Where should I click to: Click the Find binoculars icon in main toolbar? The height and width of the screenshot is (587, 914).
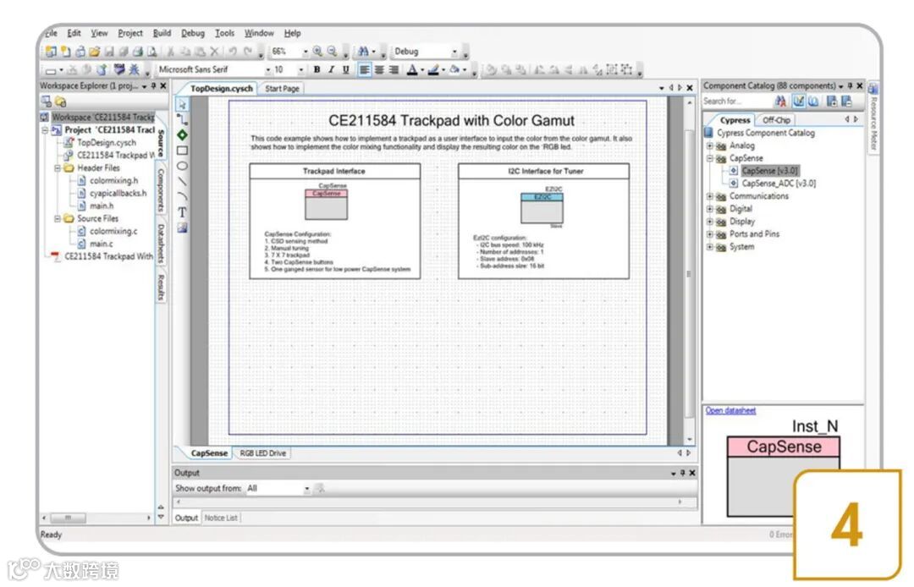point(362,52)
